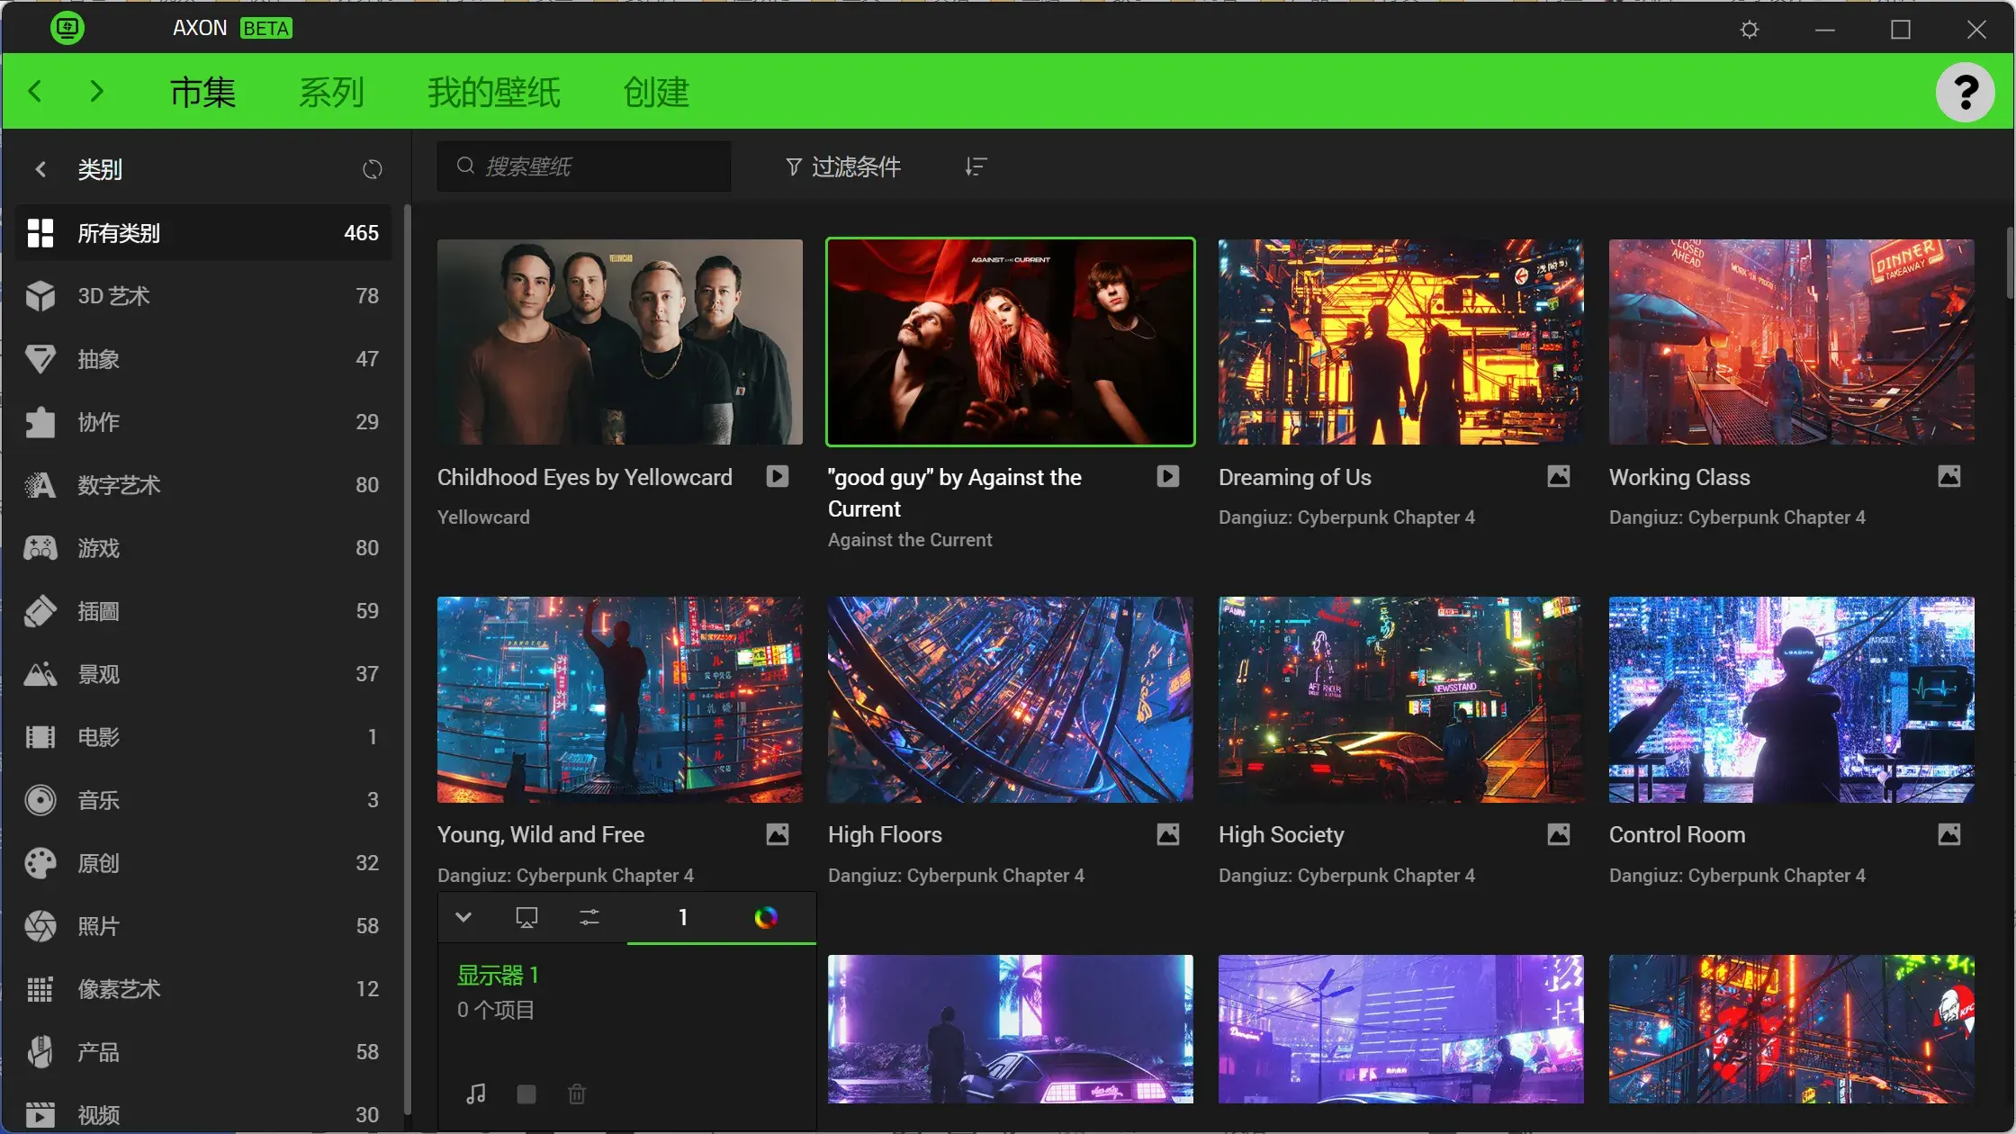The image size is (2016, 1134).
Task: Select display number 1 tab
Action: click(x=683, y=917)
